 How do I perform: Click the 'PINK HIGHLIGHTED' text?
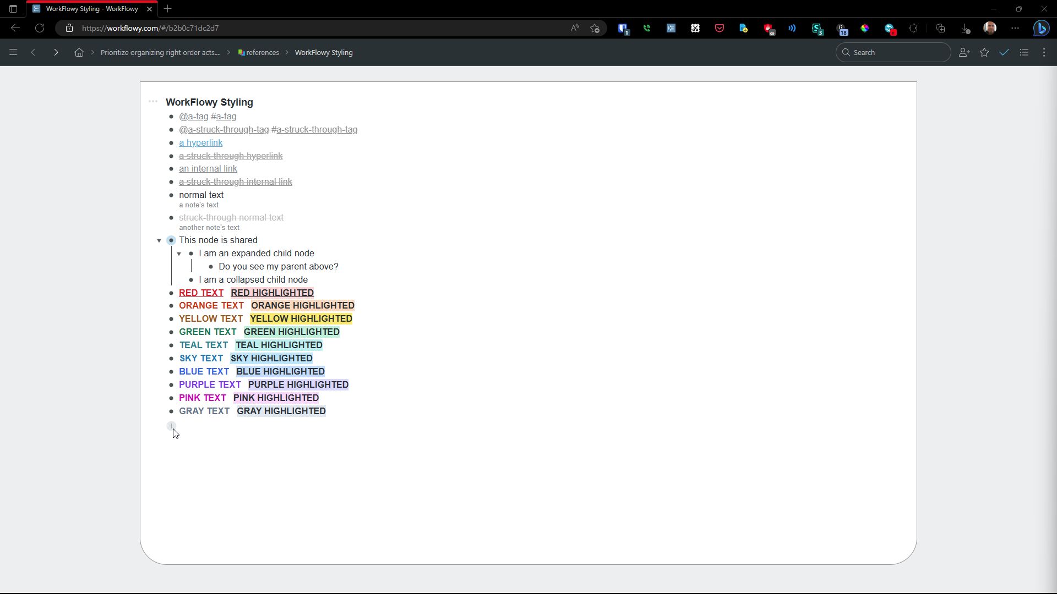coord(276,398)
